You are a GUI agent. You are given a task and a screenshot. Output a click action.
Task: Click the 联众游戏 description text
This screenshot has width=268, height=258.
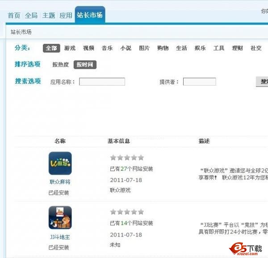[x=233, y=174]
